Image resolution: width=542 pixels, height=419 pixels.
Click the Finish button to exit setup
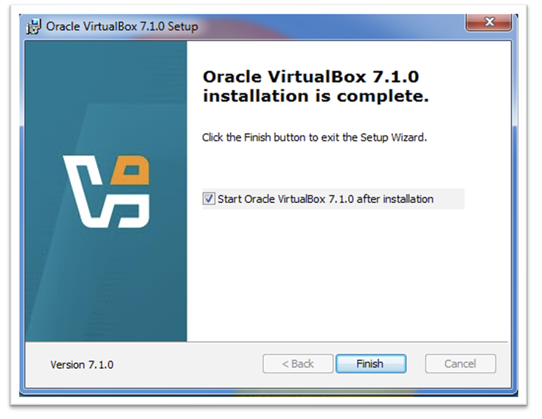(x=370, y=364)
